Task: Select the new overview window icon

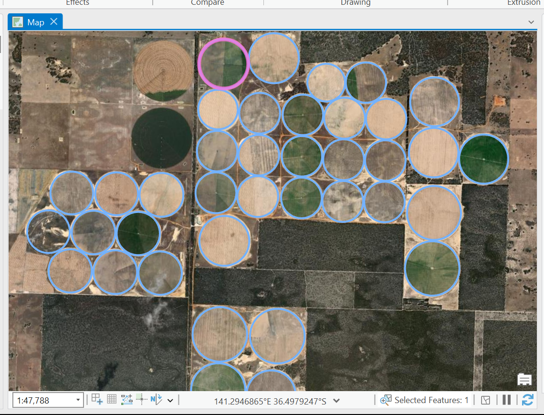Action: pos(98,400)
